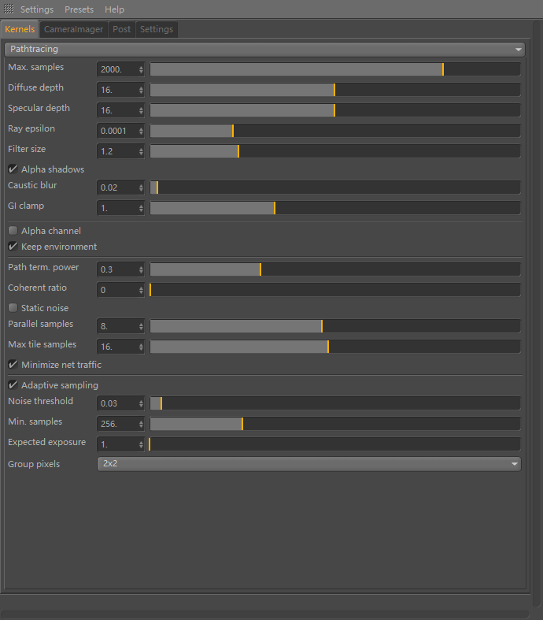
Task: Click the Coherent ratio slider bar
Action: click(x=335, y=290)
